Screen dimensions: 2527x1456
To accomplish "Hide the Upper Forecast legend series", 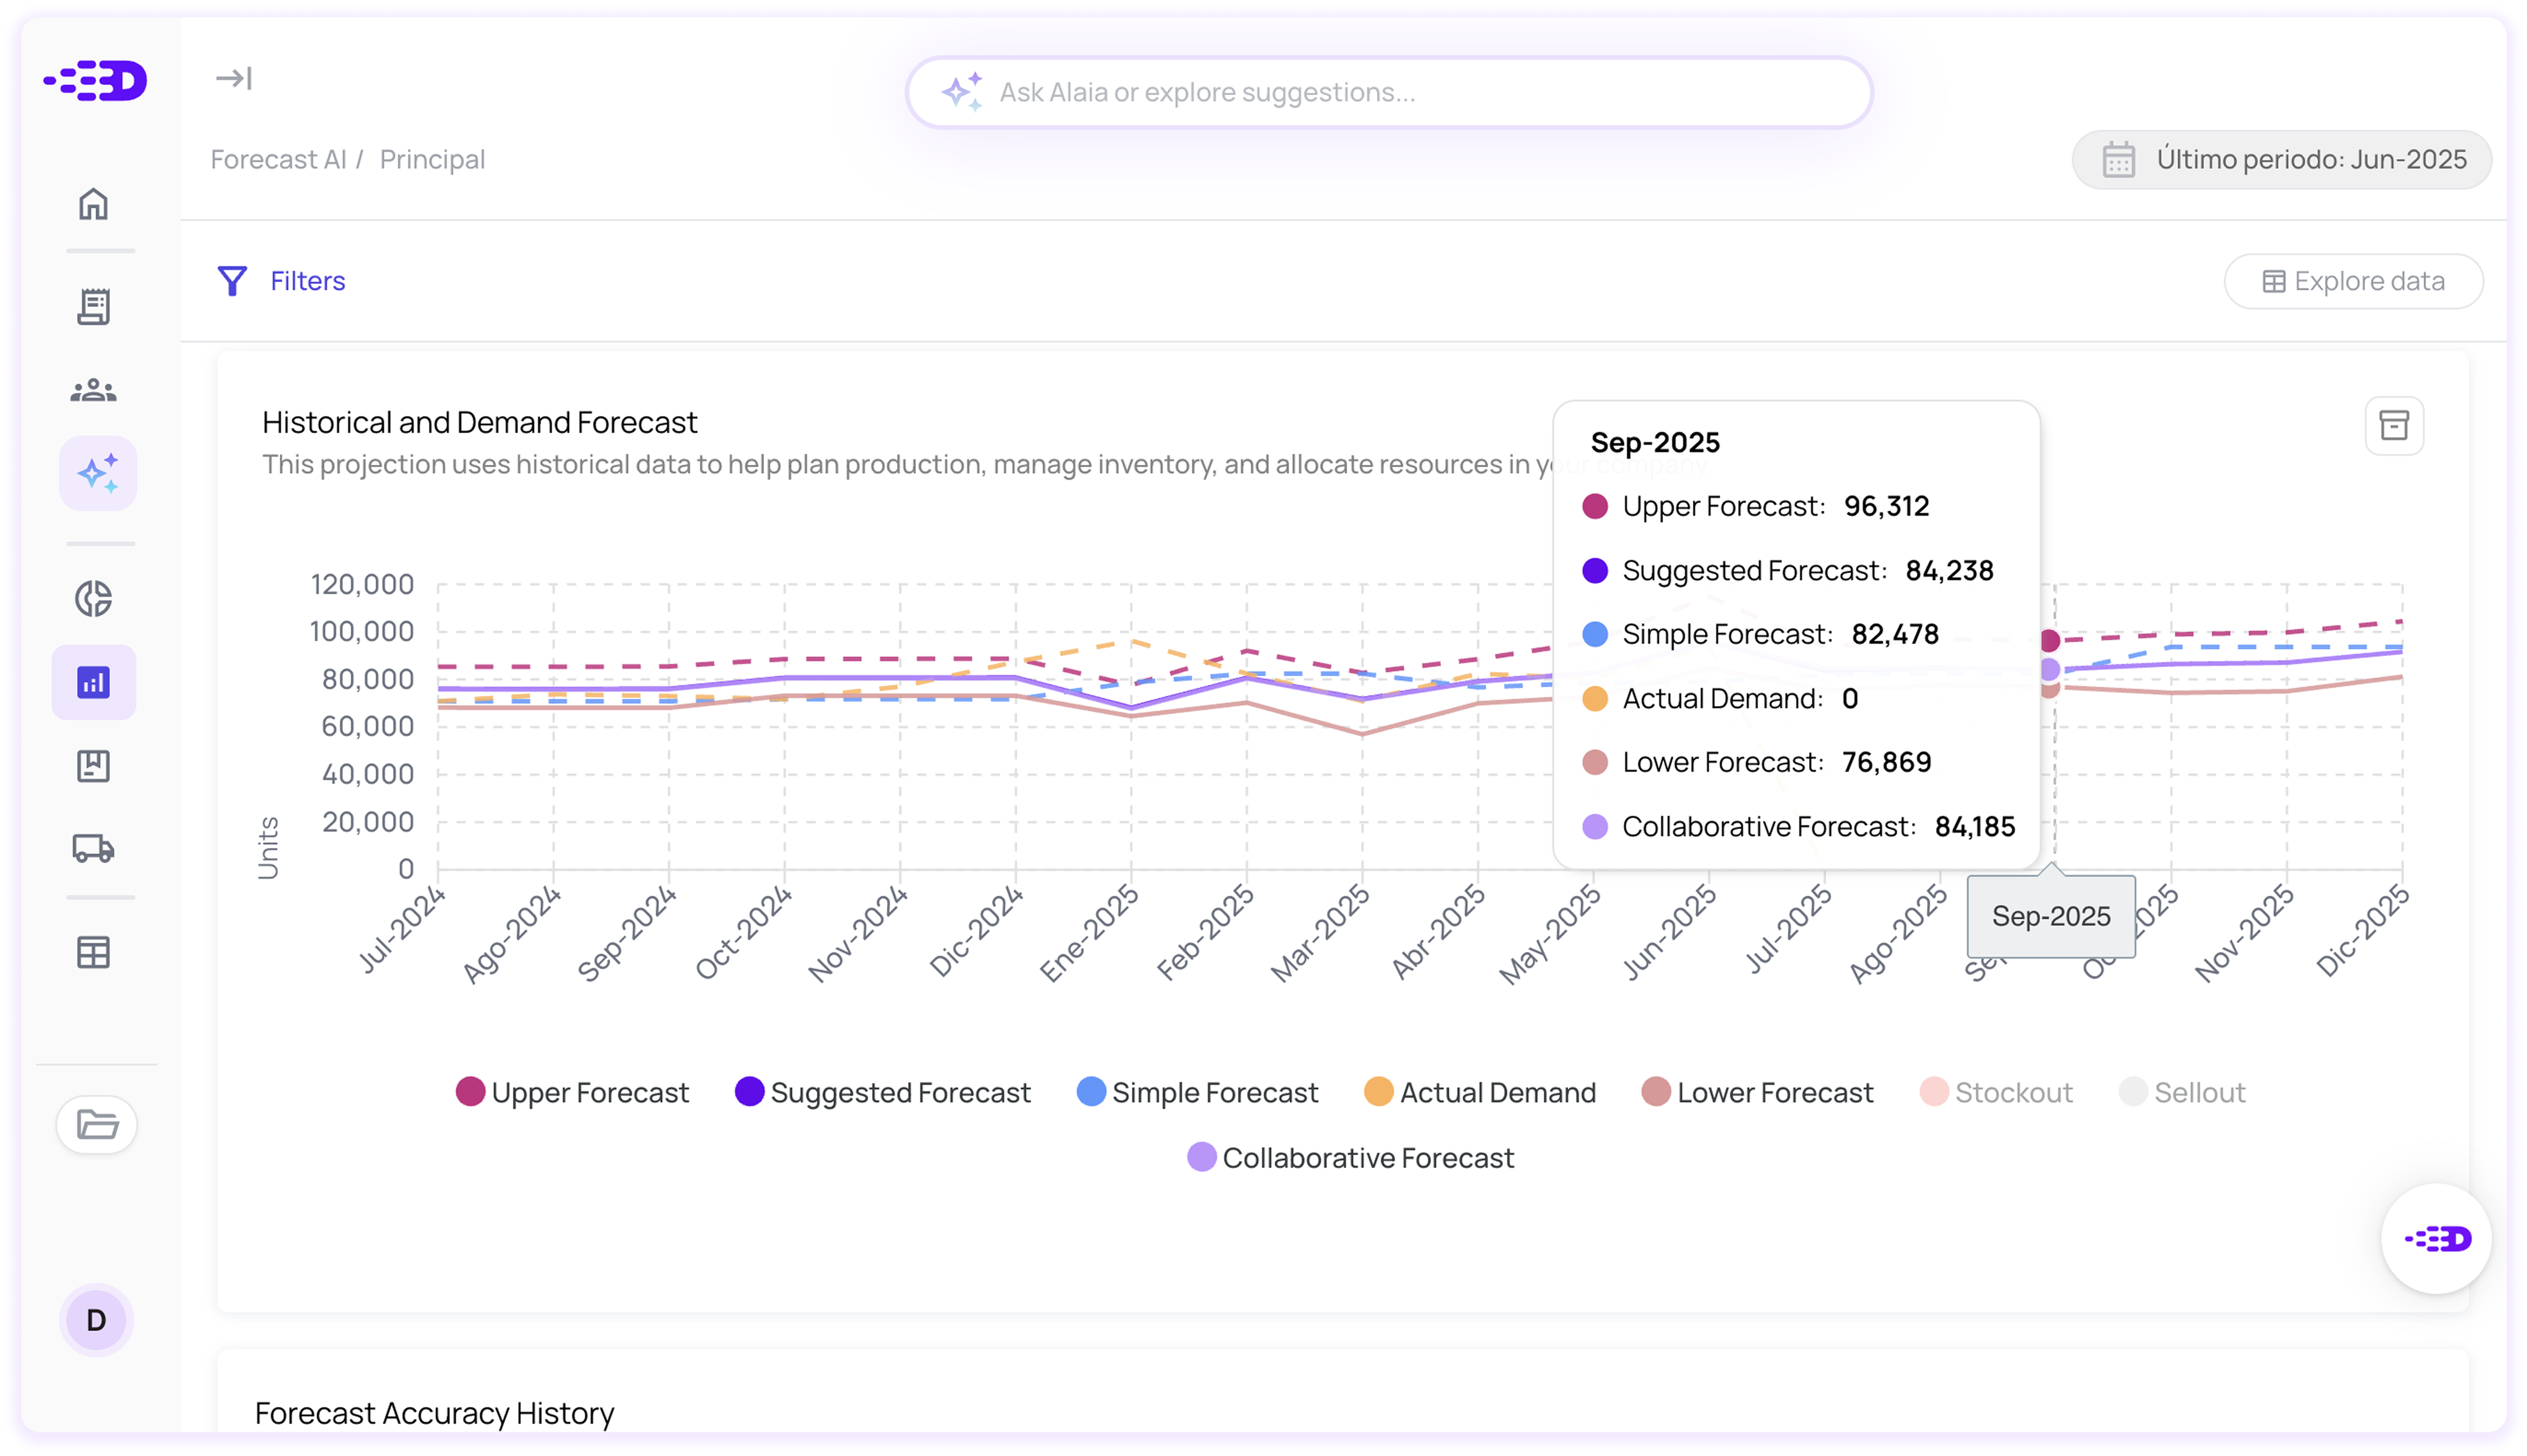I will [572, 1092].
